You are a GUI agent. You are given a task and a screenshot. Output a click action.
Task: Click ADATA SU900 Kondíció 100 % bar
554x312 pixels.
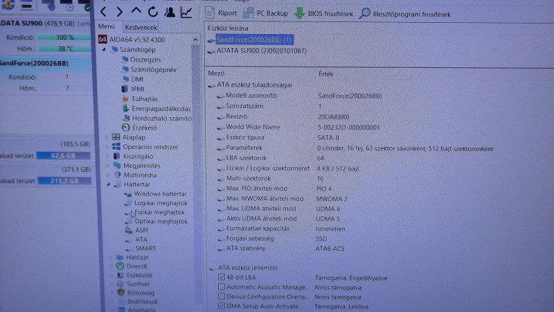pyautogui.click(x=64, y=37)
